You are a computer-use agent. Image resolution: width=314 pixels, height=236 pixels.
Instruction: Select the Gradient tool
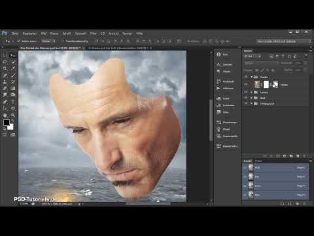tap(13, 88)
